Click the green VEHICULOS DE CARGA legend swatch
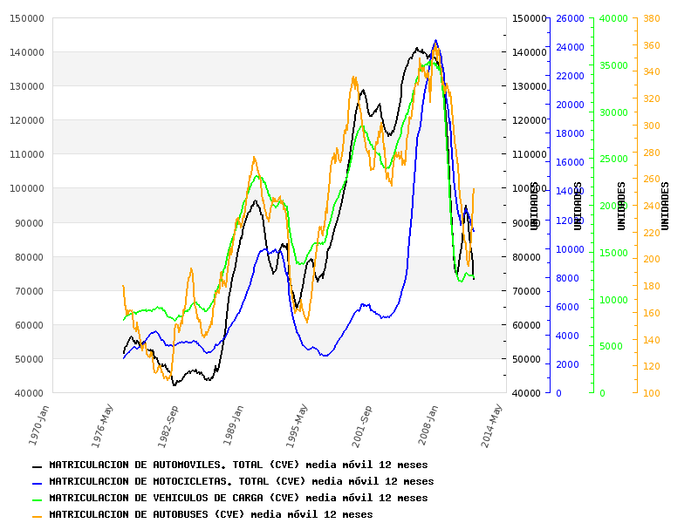The width and height of the screenshot is (698, 523). [x=37, y=499]
